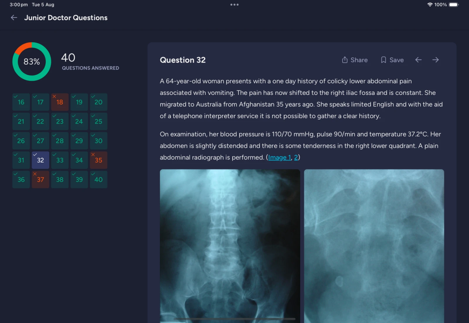Enlarge the second close-up radiograph thumbnail

[374, 246]
